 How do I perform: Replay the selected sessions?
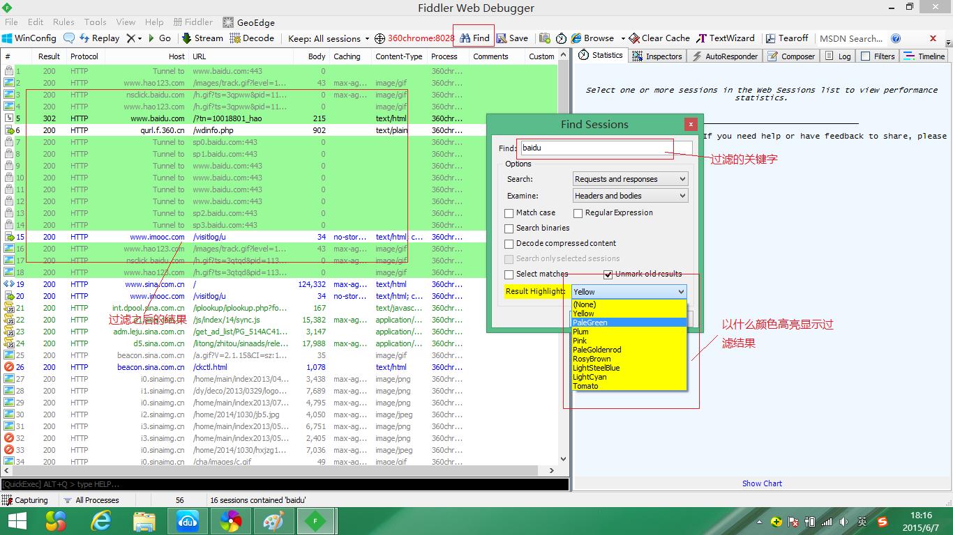click(99, 38)
